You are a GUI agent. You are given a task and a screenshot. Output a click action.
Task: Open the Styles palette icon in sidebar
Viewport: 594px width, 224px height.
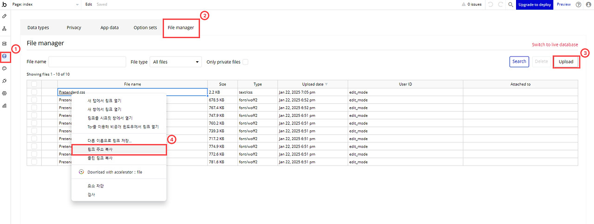coord(5,68)
